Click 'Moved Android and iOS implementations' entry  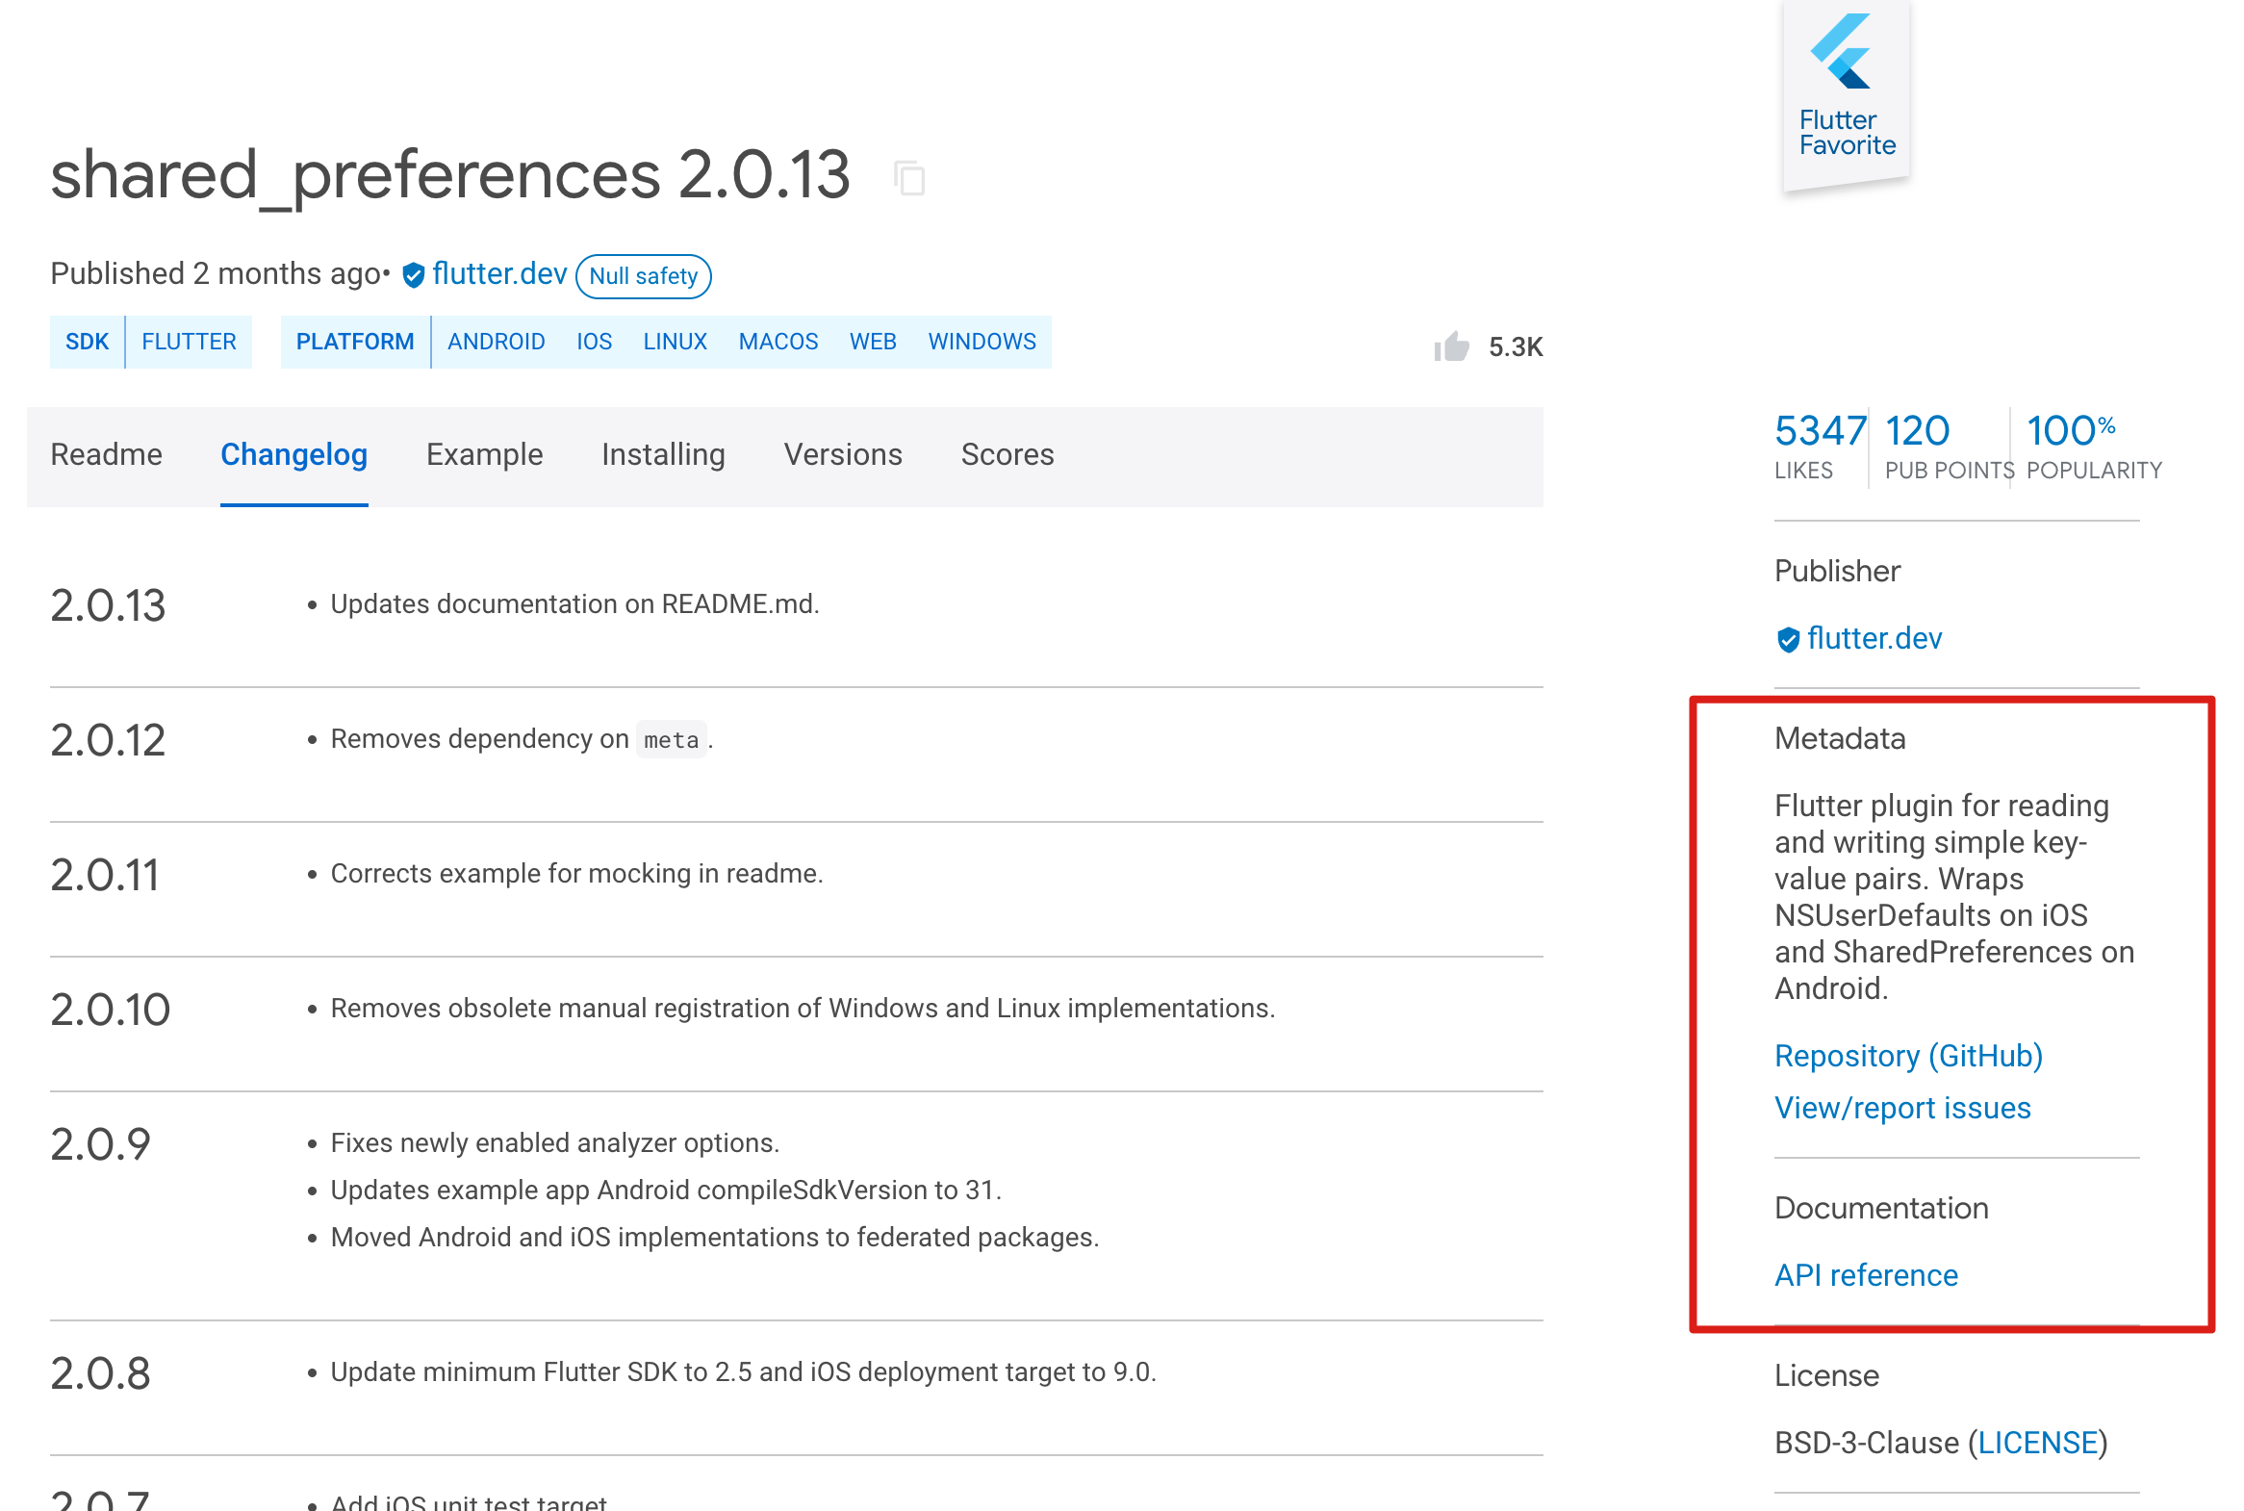715,1238
